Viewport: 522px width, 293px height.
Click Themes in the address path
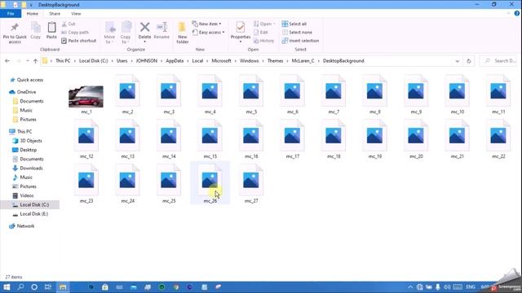275,61
